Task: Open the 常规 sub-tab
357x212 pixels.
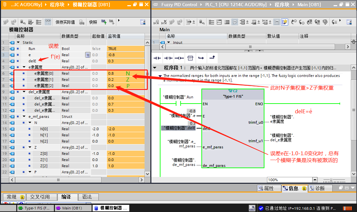Action: [x=14, y=197]
